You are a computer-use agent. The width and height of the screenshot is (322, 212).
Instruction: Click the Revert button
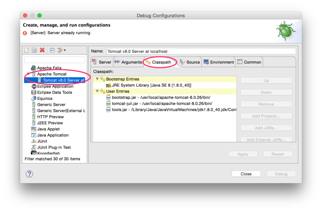(278, 154)
